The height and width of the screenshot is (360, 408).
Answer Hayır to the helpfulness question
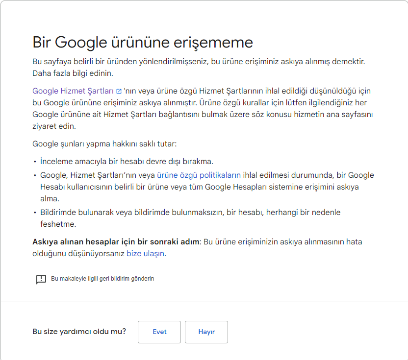coord(206,332)
